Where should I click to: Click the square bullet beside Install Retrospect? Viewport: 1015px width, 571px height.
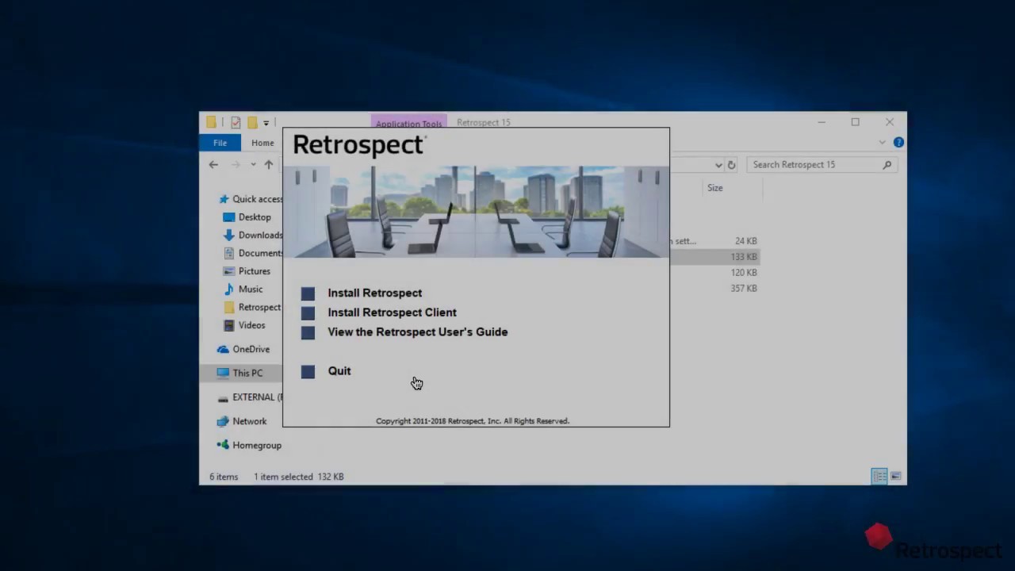click(308, 293)
